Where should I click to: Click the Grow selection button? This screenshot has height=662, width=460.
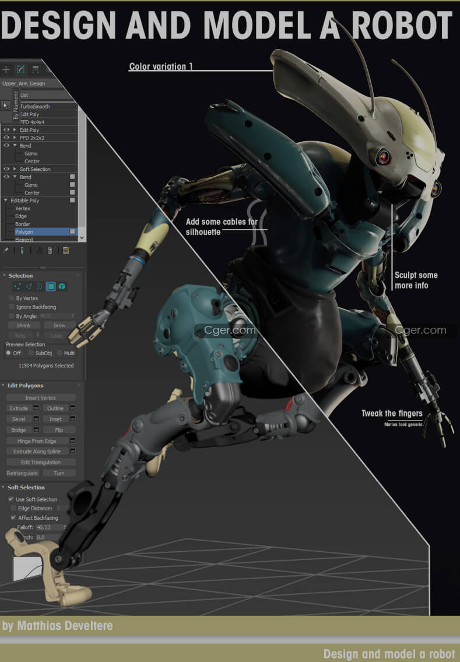[x=59, y=325]
